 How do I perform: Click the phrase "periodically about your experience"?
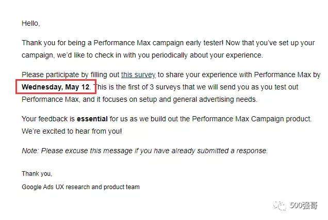(x=206, y=55)
